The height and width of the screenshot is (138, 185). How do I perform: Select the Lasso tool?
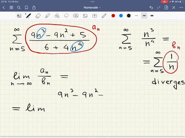click(66, 16)
